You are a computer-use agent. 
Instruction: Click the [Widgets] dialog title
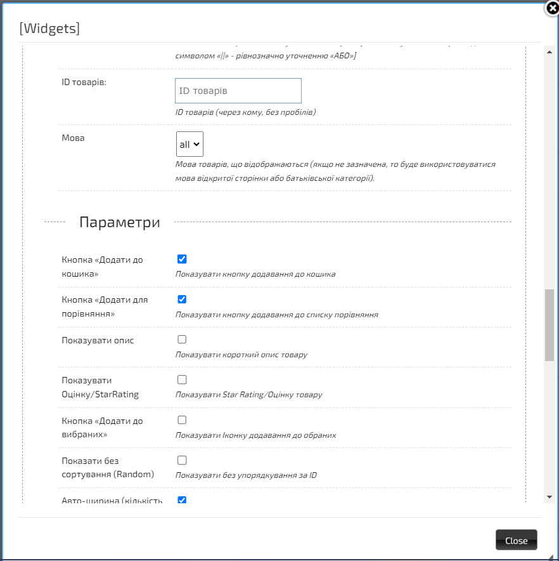(49, 29)
